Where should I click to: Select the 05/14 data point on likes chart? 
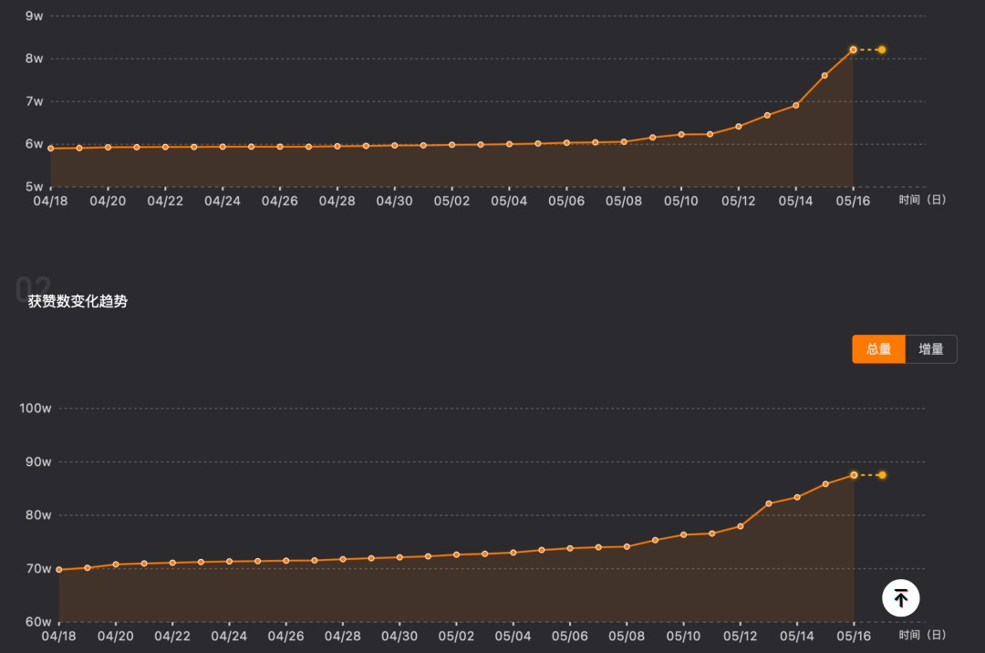coord(797,497)
